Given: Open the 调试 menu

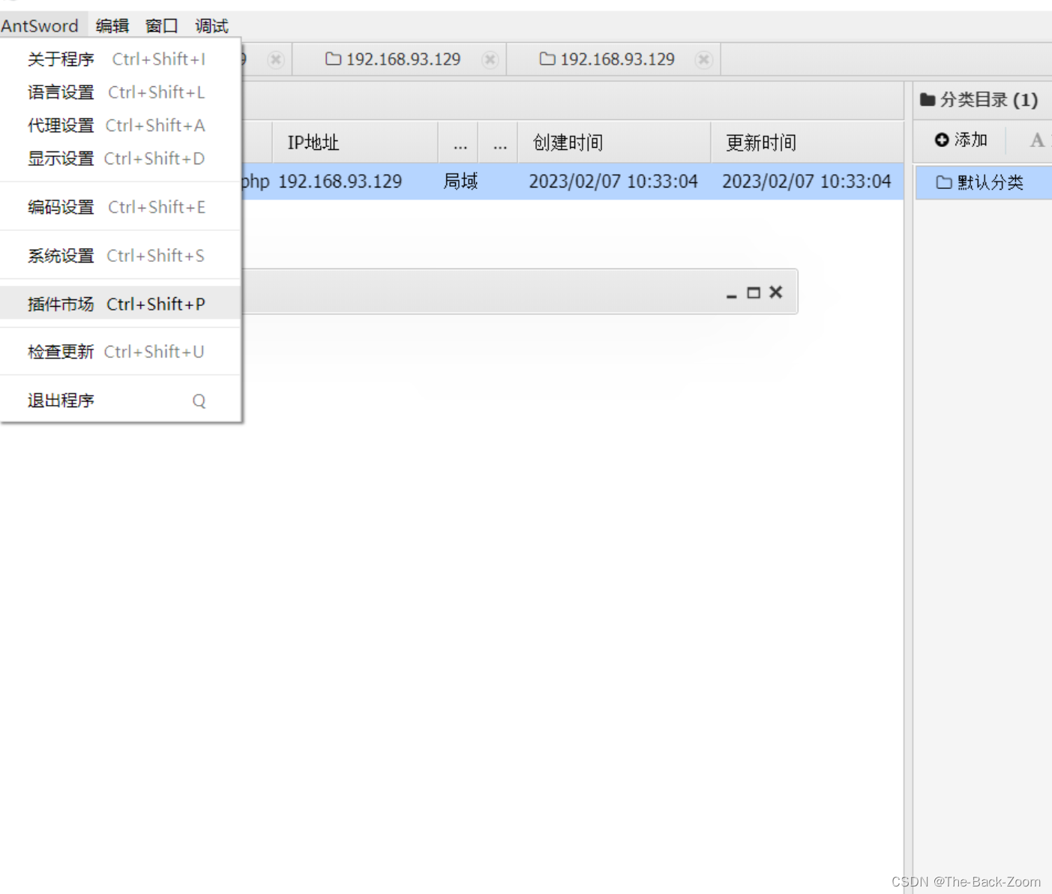Looking at the screenshot, I should point(211,25).
